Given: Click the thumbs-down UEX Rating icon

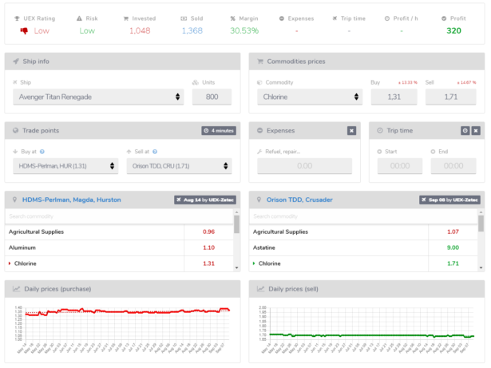Looking at the screenshot, I should 25,30.
